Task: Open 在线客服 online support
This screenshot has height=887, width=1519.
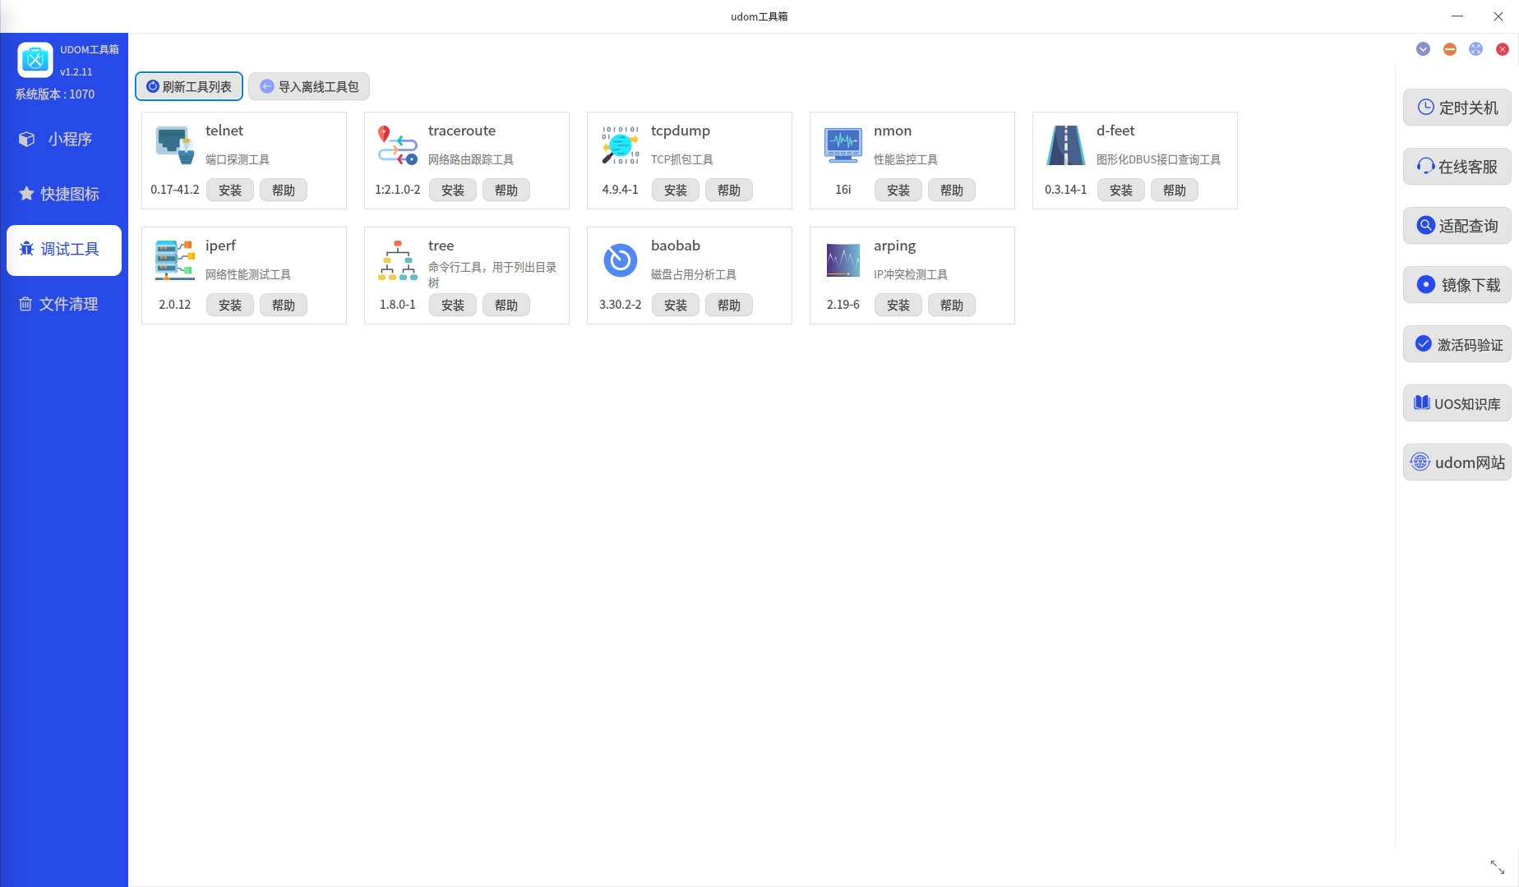Action: (x=1457, y=167)
